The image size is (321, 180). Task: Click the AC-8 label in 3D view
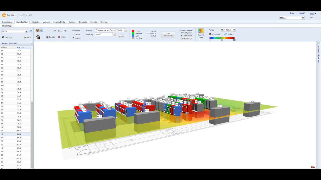[147, 110]
